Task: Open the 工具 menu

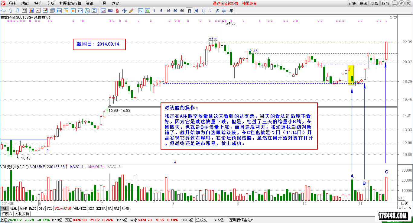Action: pyautogui.click(x=102, y=3)
